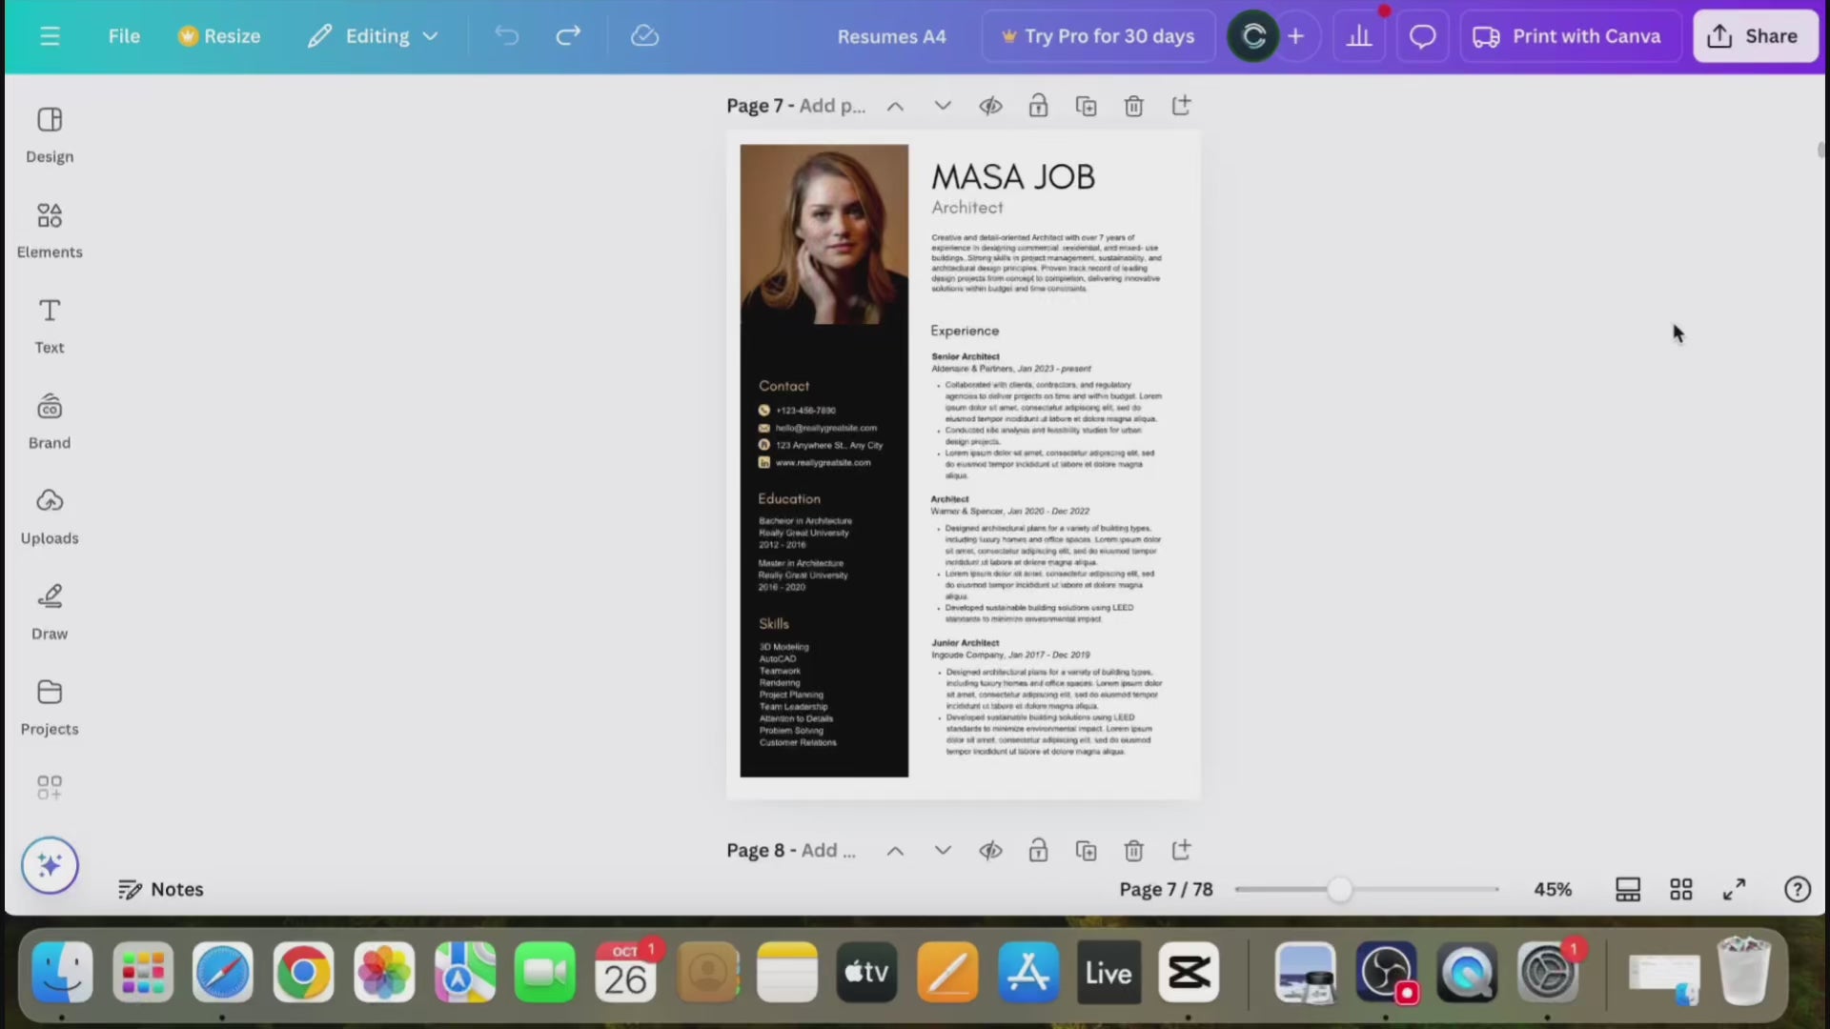1830x1029 pixels.
Task: Move Page 8 down
Action: tap(943, 850)
